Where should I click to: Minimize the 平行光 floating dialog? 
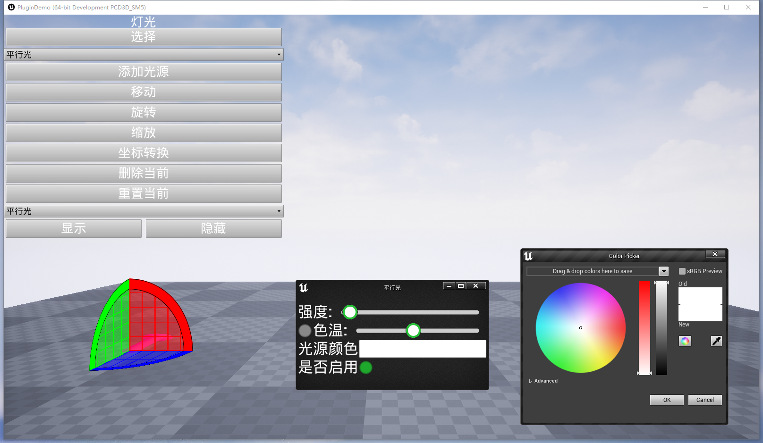coord(448,285)
